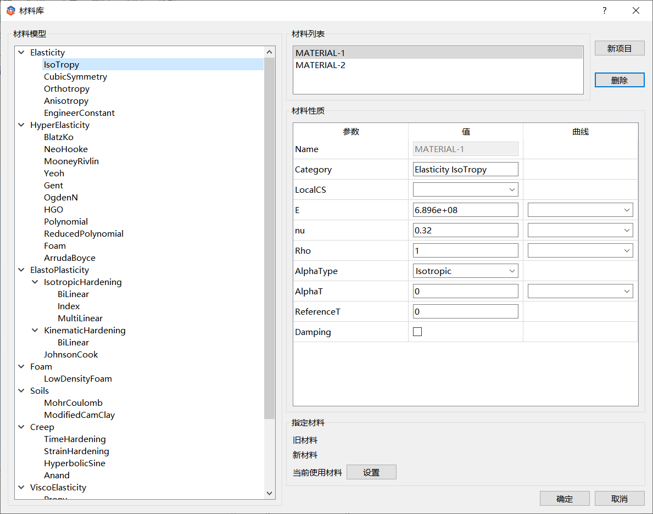Select the EngineerConstant model
The width and height of the screenshot is (653, 514).
click(79, 113)
